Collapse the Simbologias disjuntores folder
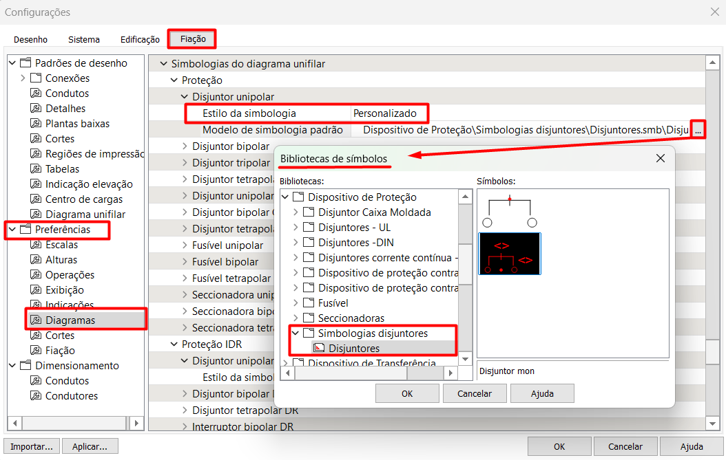The width and height of the screenshot is (726, 460). point(296,333)
